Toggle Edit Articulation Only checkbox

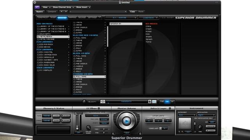(214, 118)
